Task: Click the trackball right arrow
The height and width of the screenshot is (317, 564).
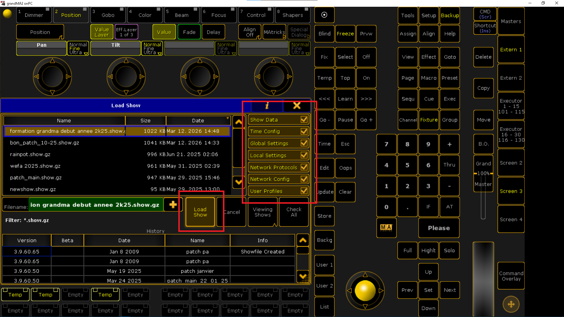Action: [381, 291]
